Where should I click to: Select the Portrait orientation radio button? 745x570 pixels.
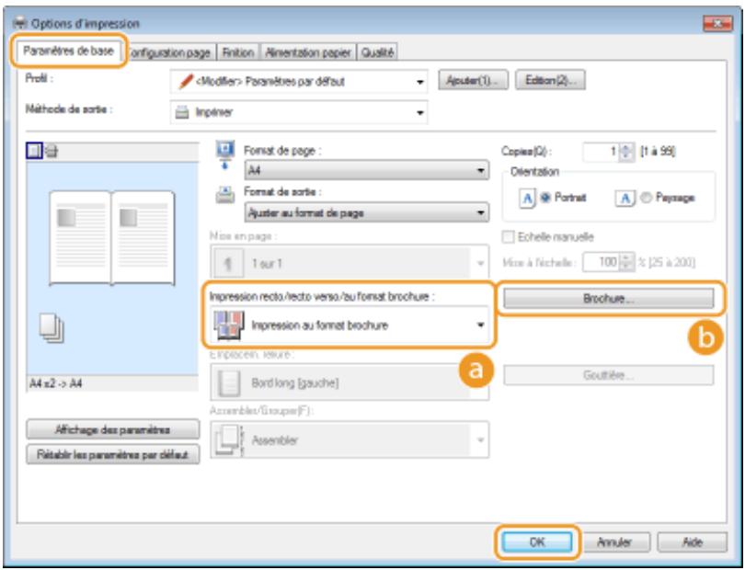(545, 198)
